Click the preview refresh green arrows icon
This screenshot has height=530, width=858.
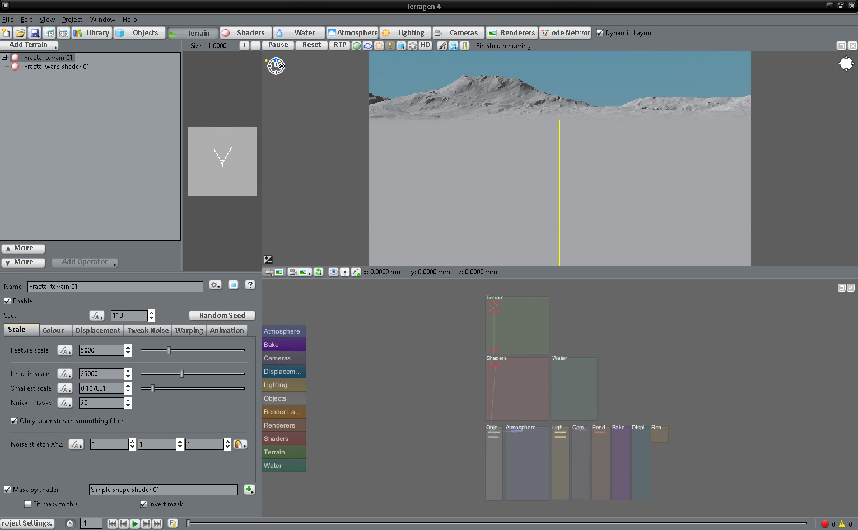pyautogui.click(x=319, y=272)
